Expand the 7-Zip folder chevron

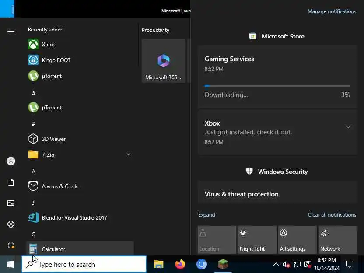click(x=128, y=154)
